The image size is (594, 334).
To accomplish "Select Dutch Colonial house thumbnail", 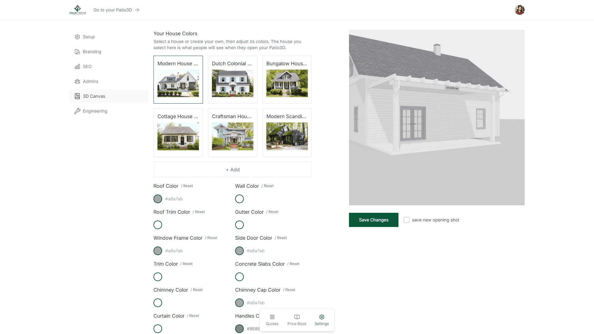I will [233, 83].
